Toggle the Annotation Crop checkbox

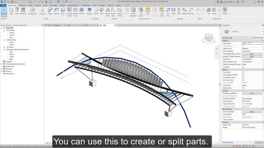[243, 78]
